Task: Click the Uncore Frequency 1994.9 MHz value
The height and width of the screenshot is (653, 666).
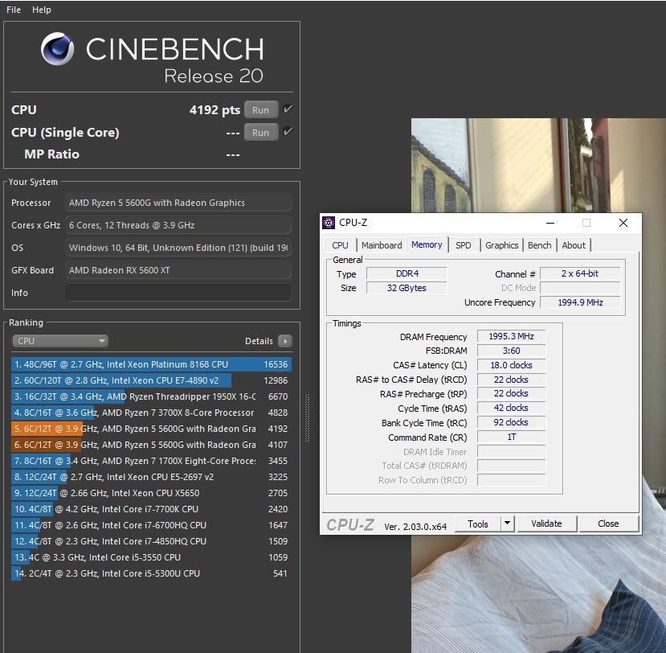Action: point(580,302)
